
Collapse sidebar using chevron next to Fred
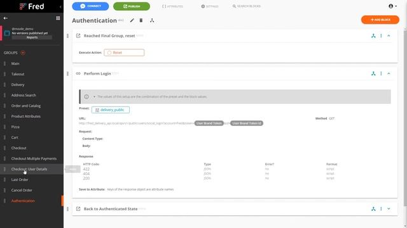[x=60, y=7]
